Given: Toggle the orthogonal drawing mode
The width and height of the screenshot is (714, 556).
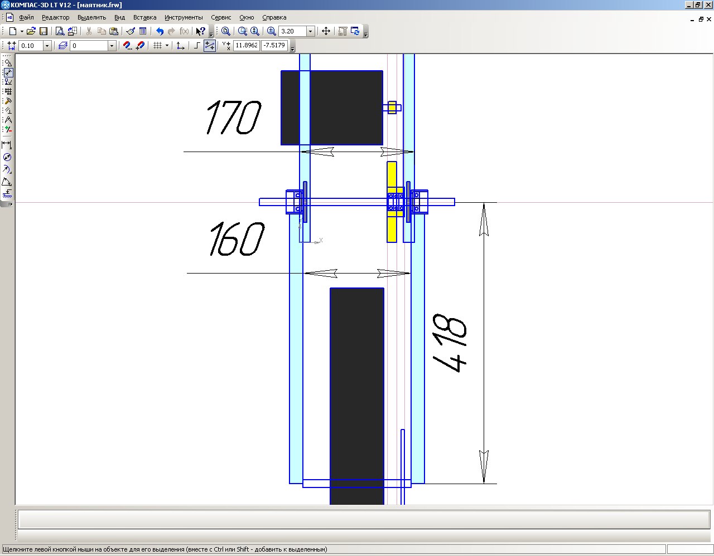Looking at the screenshot, I should [196, 46].
